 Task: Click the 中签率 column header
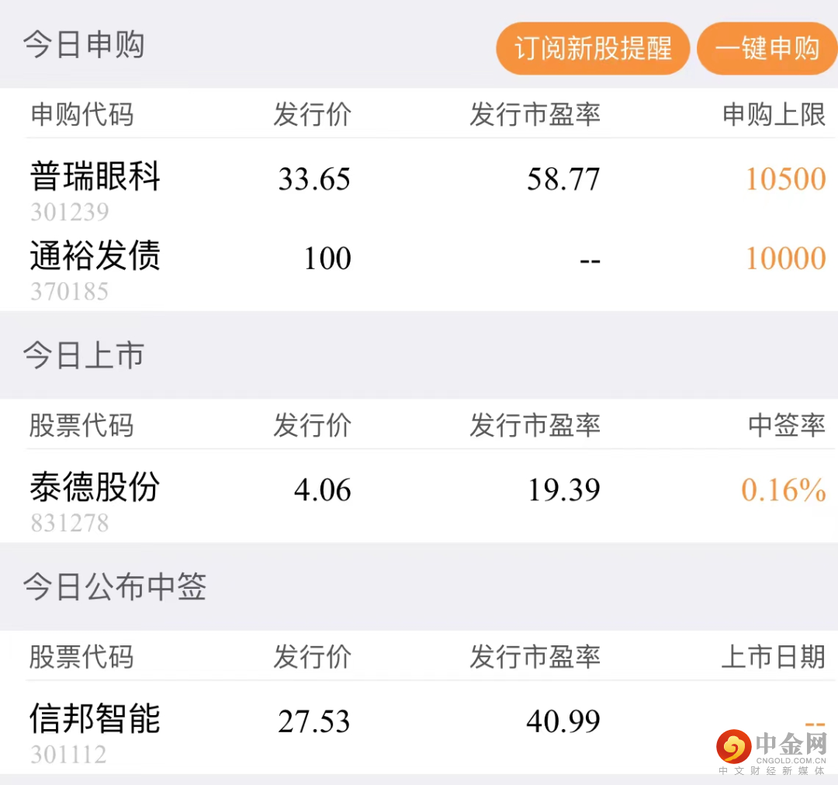tap(786, 426)
